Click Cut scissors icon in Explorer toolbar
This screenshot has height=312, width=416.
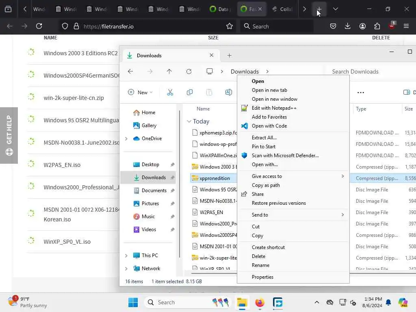tap(170, 92)
